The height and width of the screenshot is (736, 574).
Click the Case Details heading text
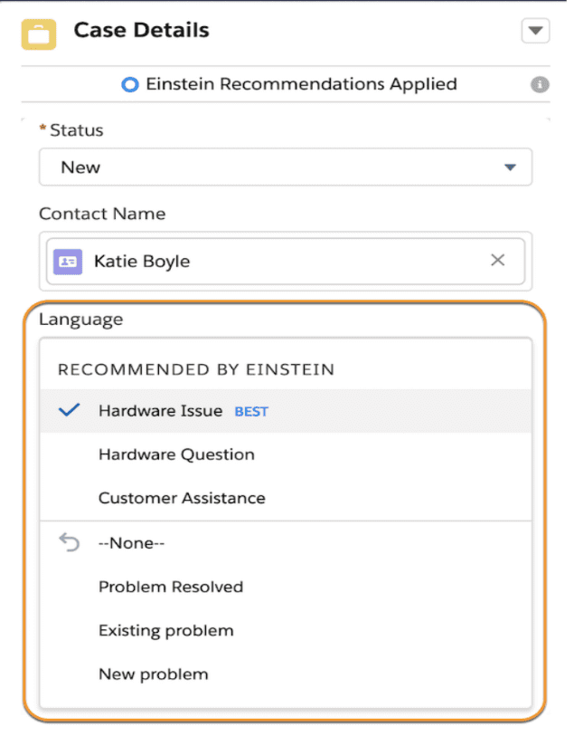[141, 31]
